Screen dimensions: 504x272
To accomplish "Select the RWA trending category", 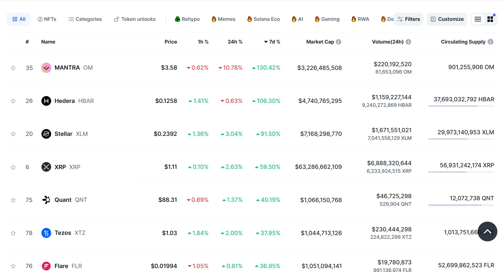I will coord(360,19).
